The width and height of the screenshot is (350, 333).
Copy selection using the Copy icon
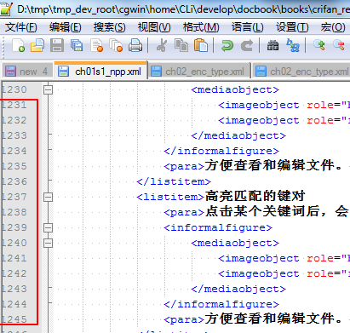pyautogui.click(x=181, y=45)
